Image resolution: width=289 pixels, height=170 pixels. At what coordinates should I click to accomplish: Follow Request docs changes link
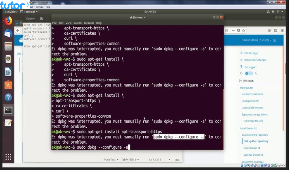pos(255,60)
